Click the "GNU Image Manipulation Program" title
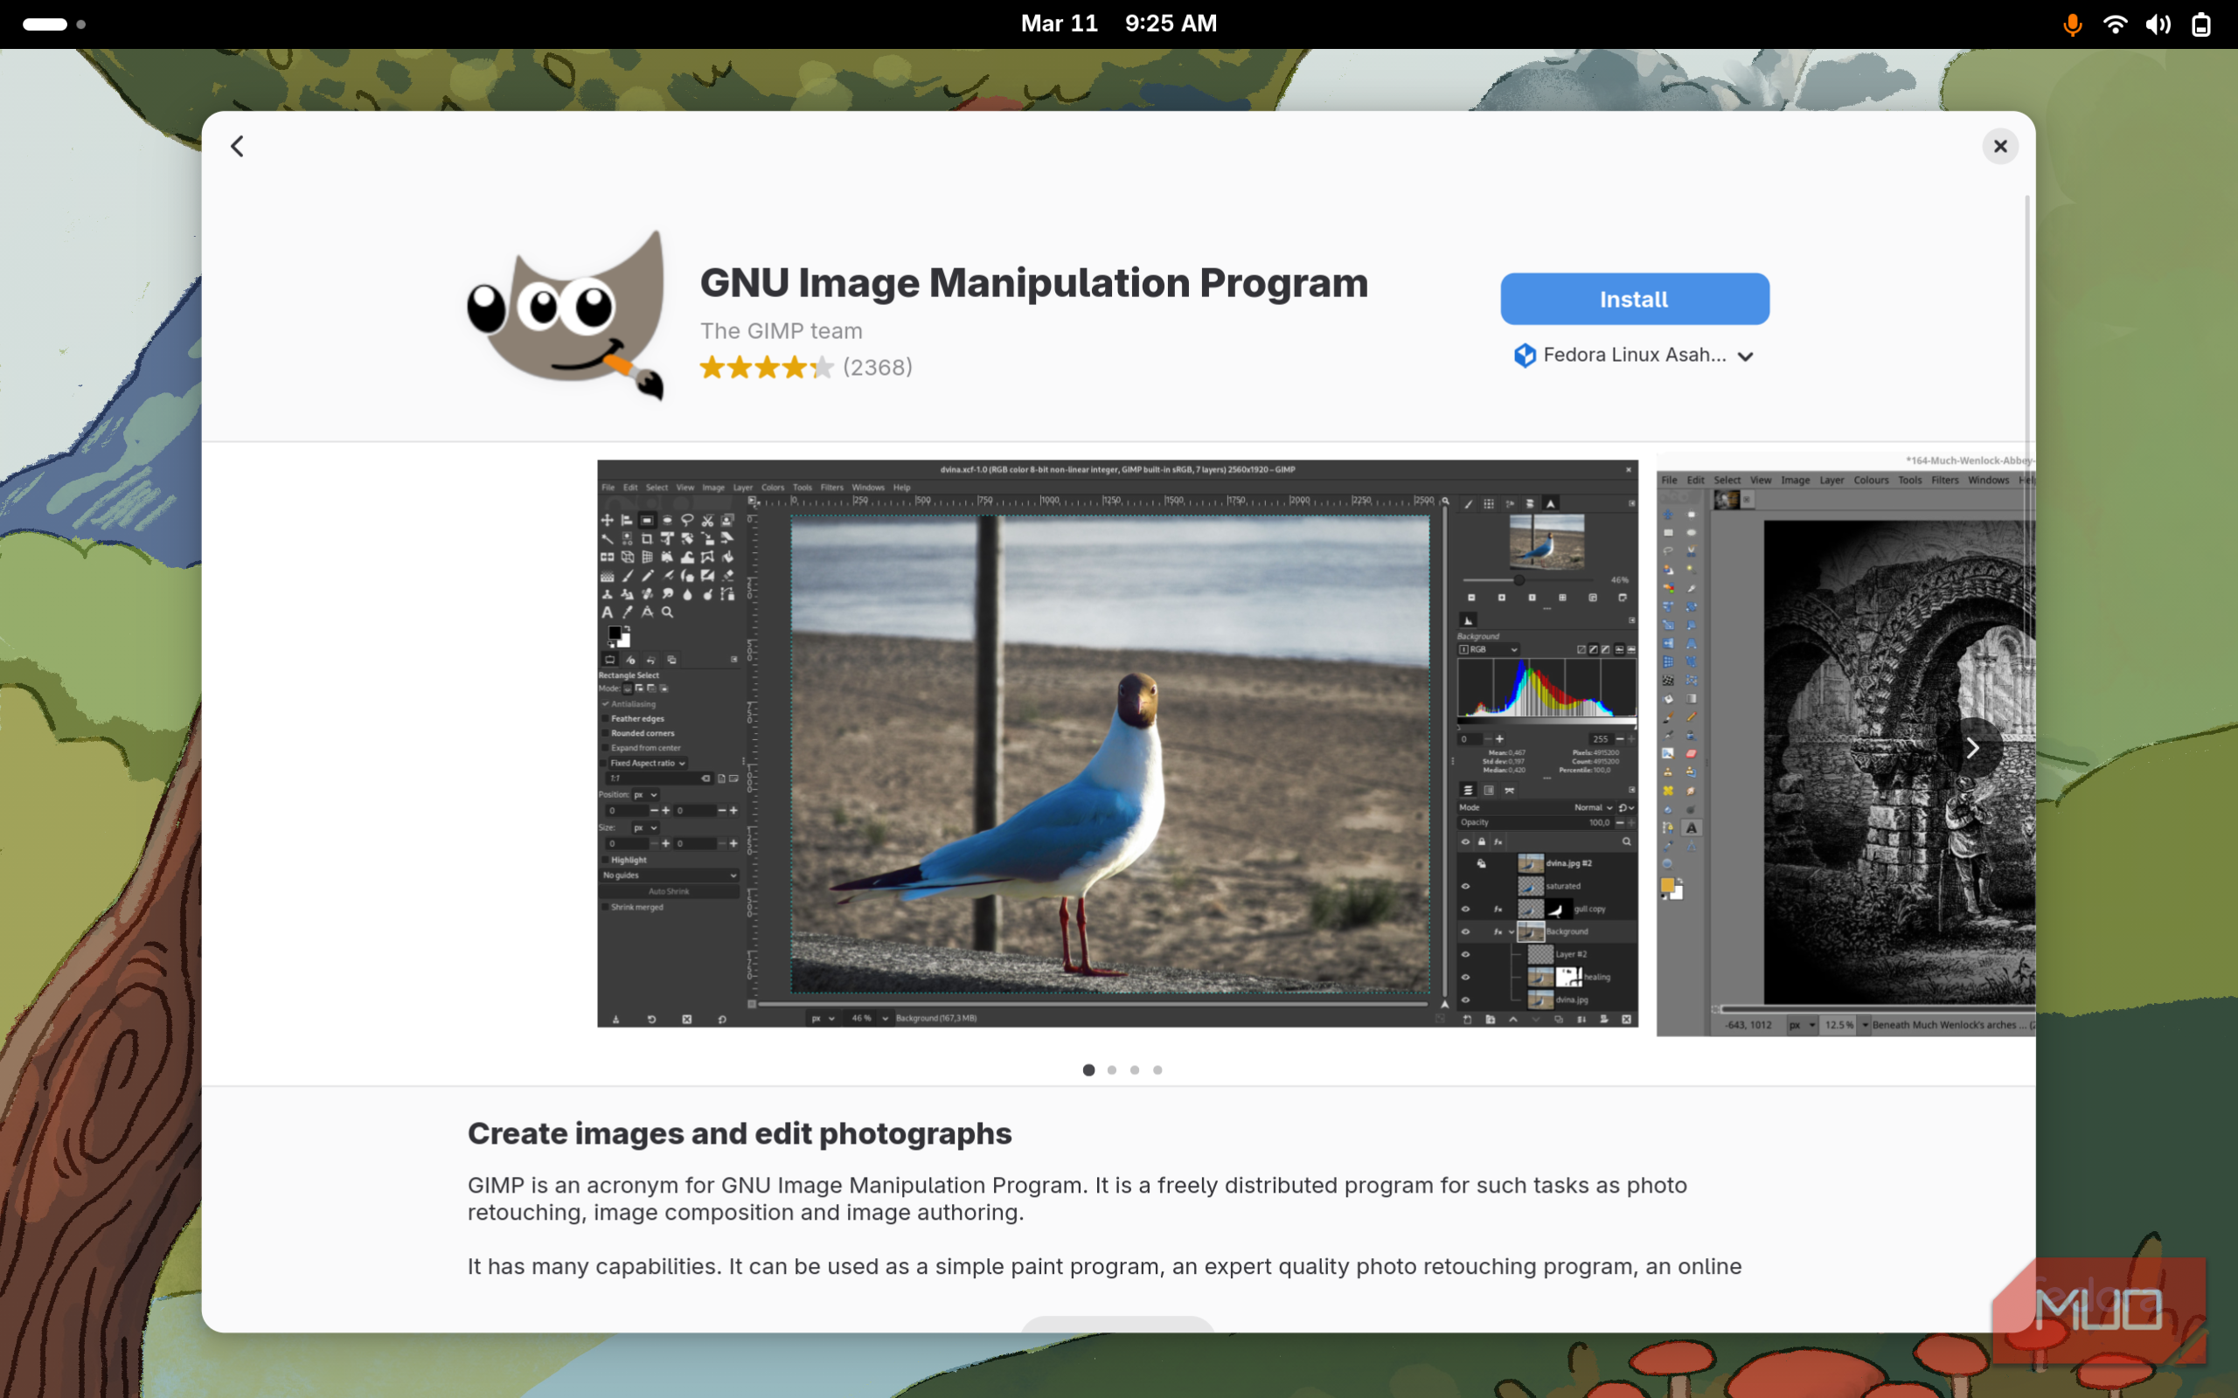This screenshot has width=2238, height=1398. [1033, 283]
